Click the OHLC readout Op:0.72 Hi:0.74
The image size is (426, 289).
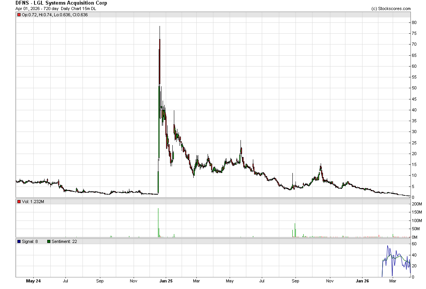(55, 15)
